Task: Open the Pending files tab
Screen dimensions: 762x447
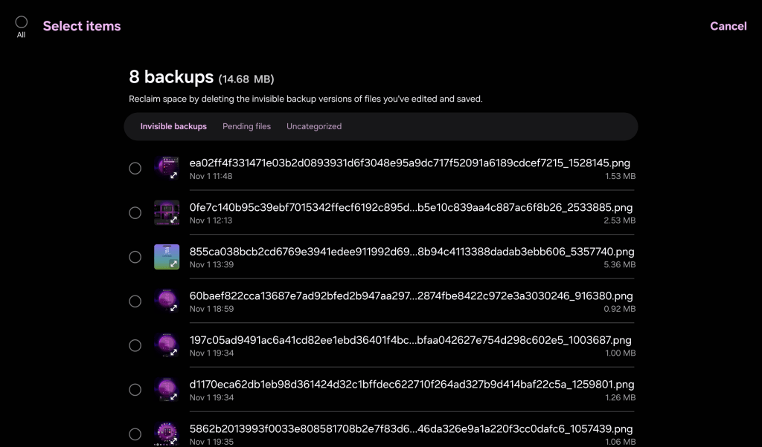Action: (x=246, y=126)
